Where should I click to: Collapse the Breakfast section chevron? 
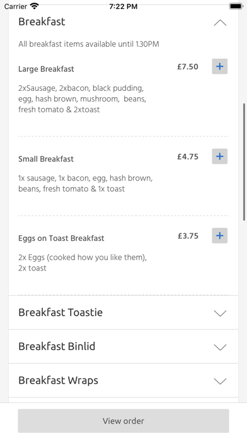(220, 23)
